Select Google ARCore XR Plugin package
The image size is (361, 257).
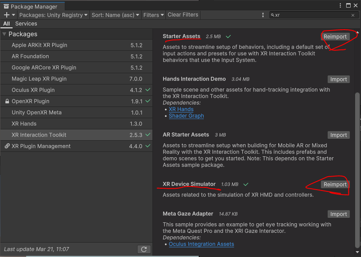(x=76, y=68)
